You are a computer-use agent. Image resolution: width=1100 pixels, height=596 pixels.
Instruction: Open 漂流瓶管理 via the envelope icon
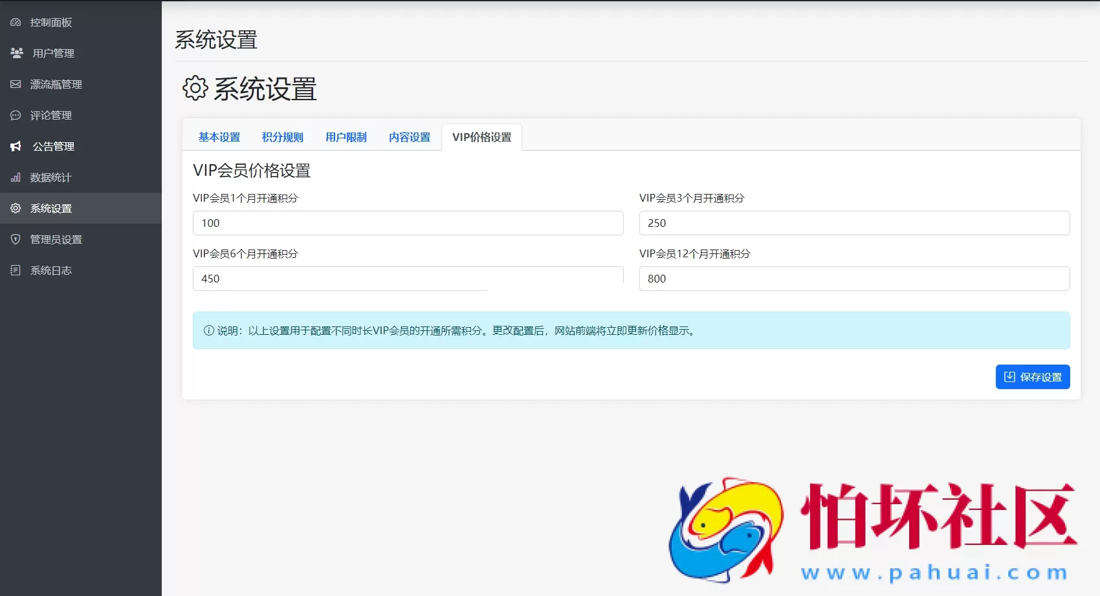coord(16,84)
